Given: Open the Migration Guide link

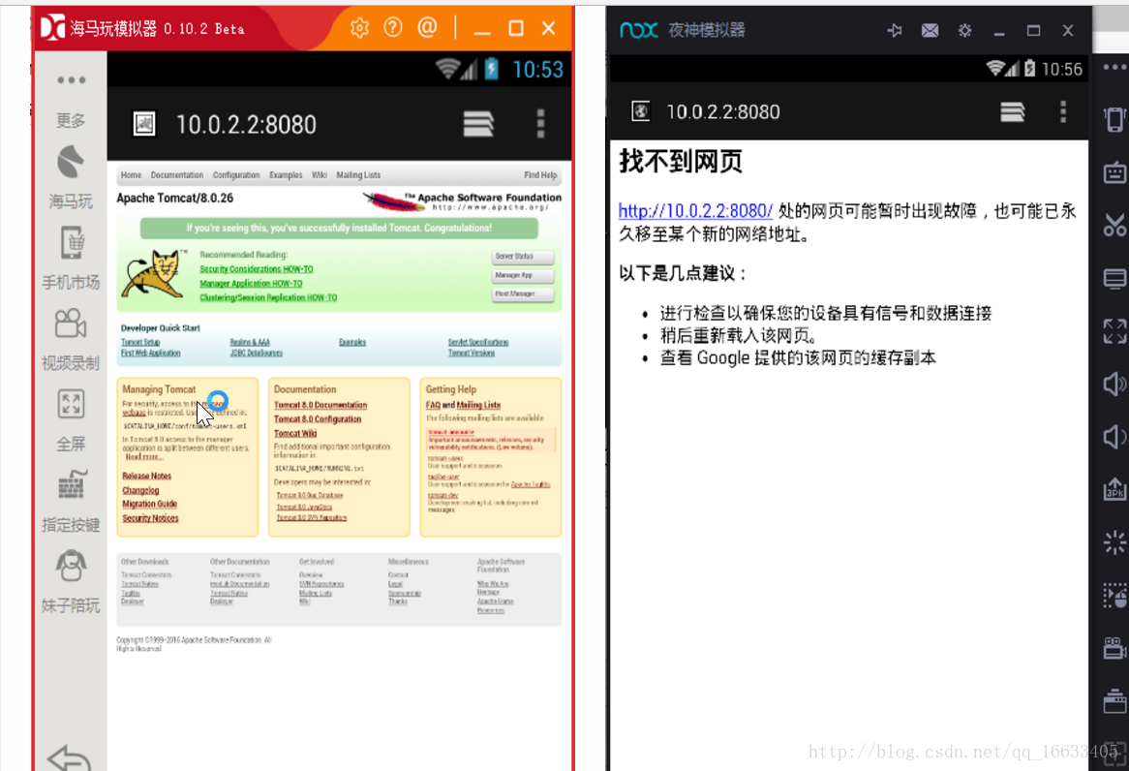Looking at the screenshot, I should tap(150, 504).
